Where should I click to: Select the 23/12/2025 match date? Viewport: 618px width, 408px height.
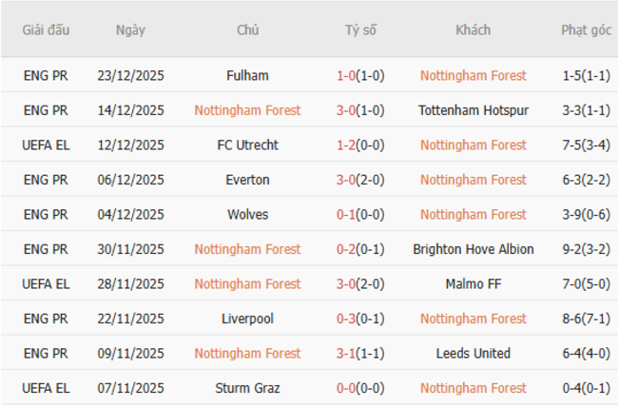pos(130,75)
